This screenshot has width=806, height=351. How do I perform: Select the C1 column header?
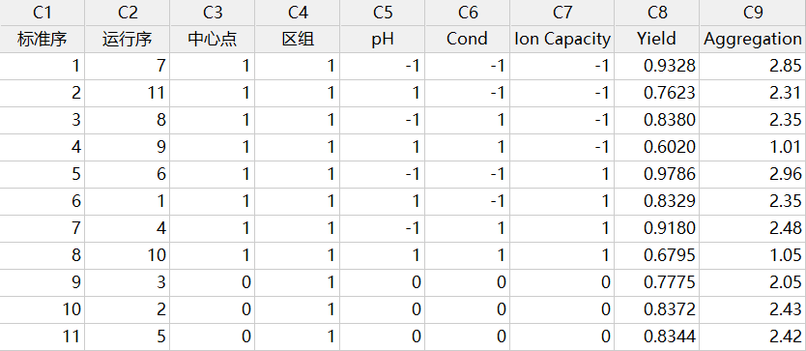click(x=43, y=13)
